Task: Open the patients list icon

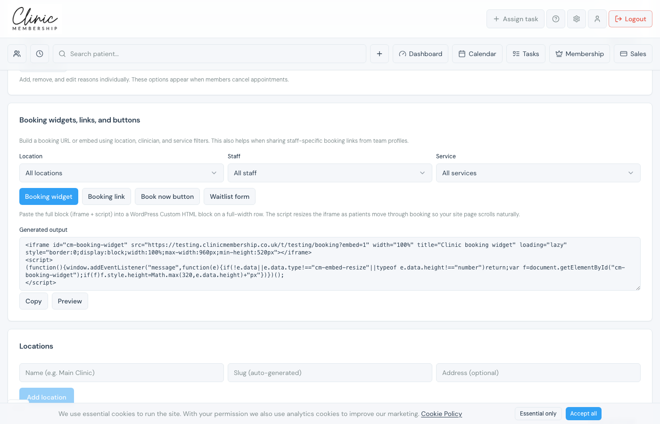Action: pyautogui.click(x=17, y=54)
